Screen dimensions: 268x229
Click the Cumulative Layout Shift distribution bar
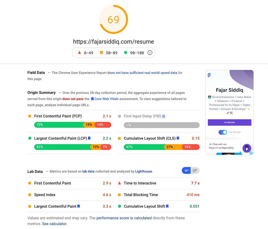[162, 147]
